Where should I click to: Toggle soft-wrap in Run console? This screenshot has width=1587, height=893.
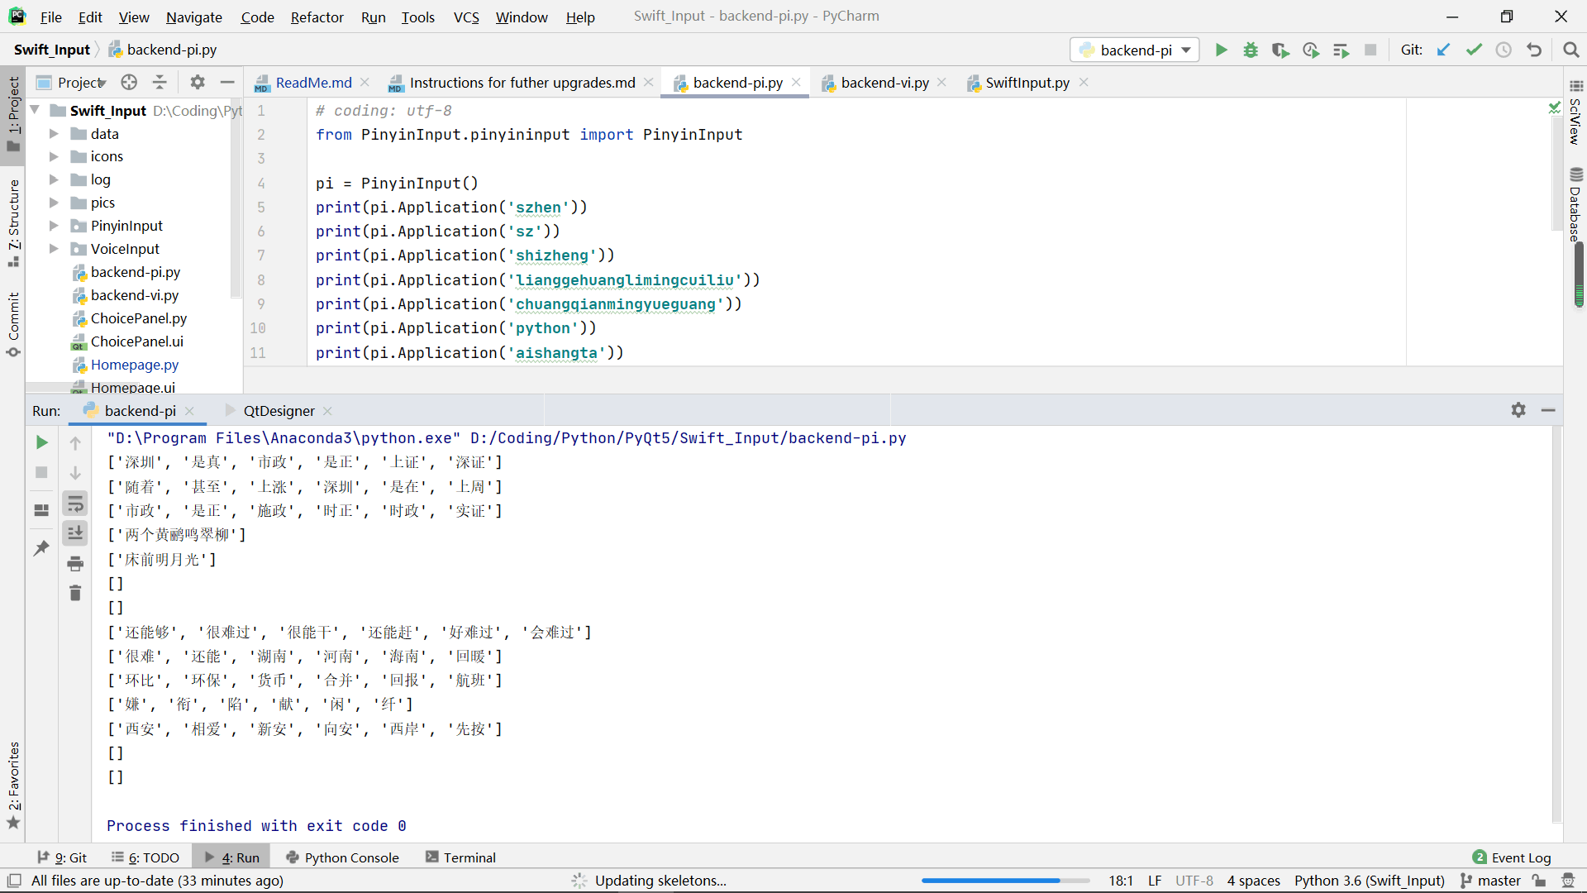pos(75,504)
